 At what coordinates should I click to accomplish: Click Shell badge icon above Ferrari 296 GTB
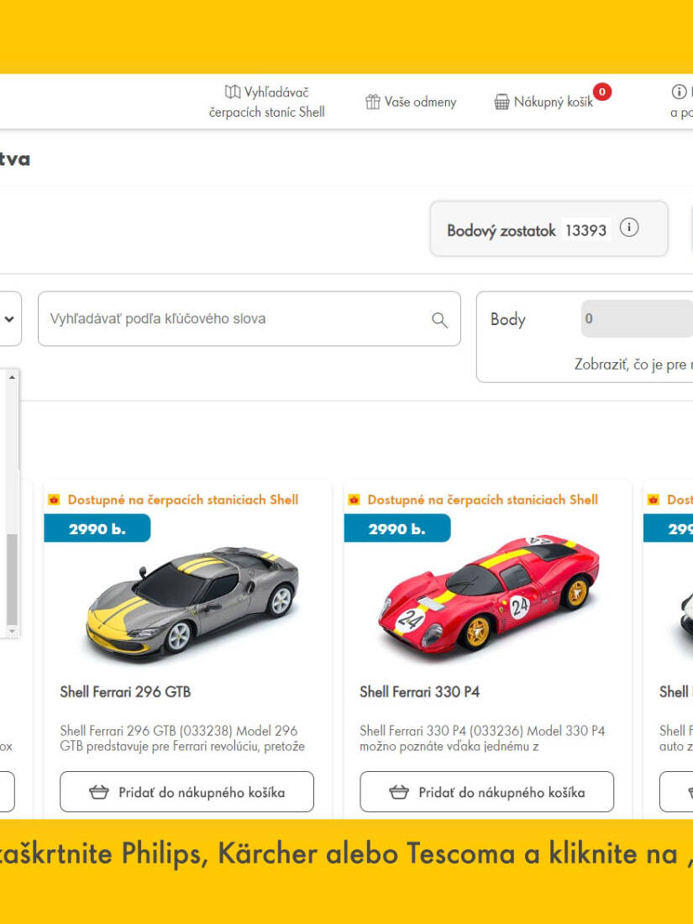coord(54,500)
